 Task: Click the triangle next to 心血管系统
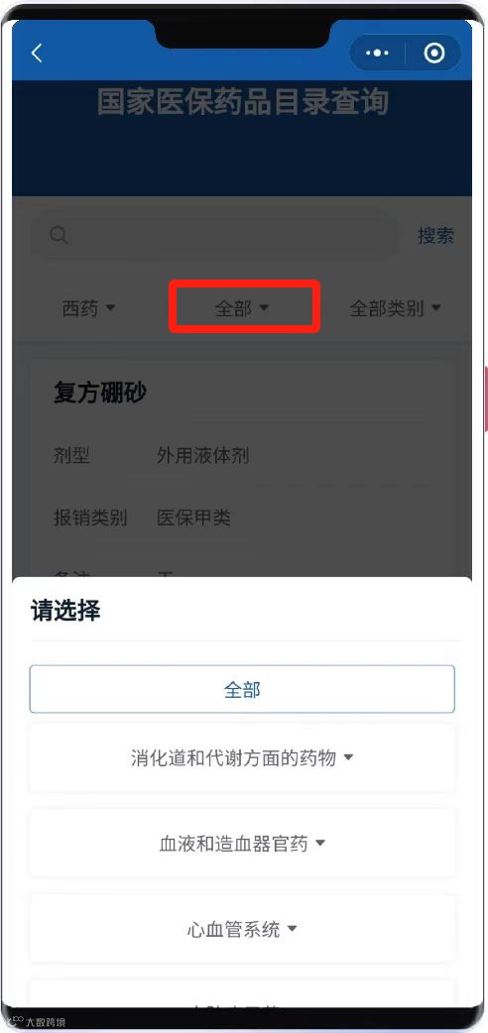293,929
